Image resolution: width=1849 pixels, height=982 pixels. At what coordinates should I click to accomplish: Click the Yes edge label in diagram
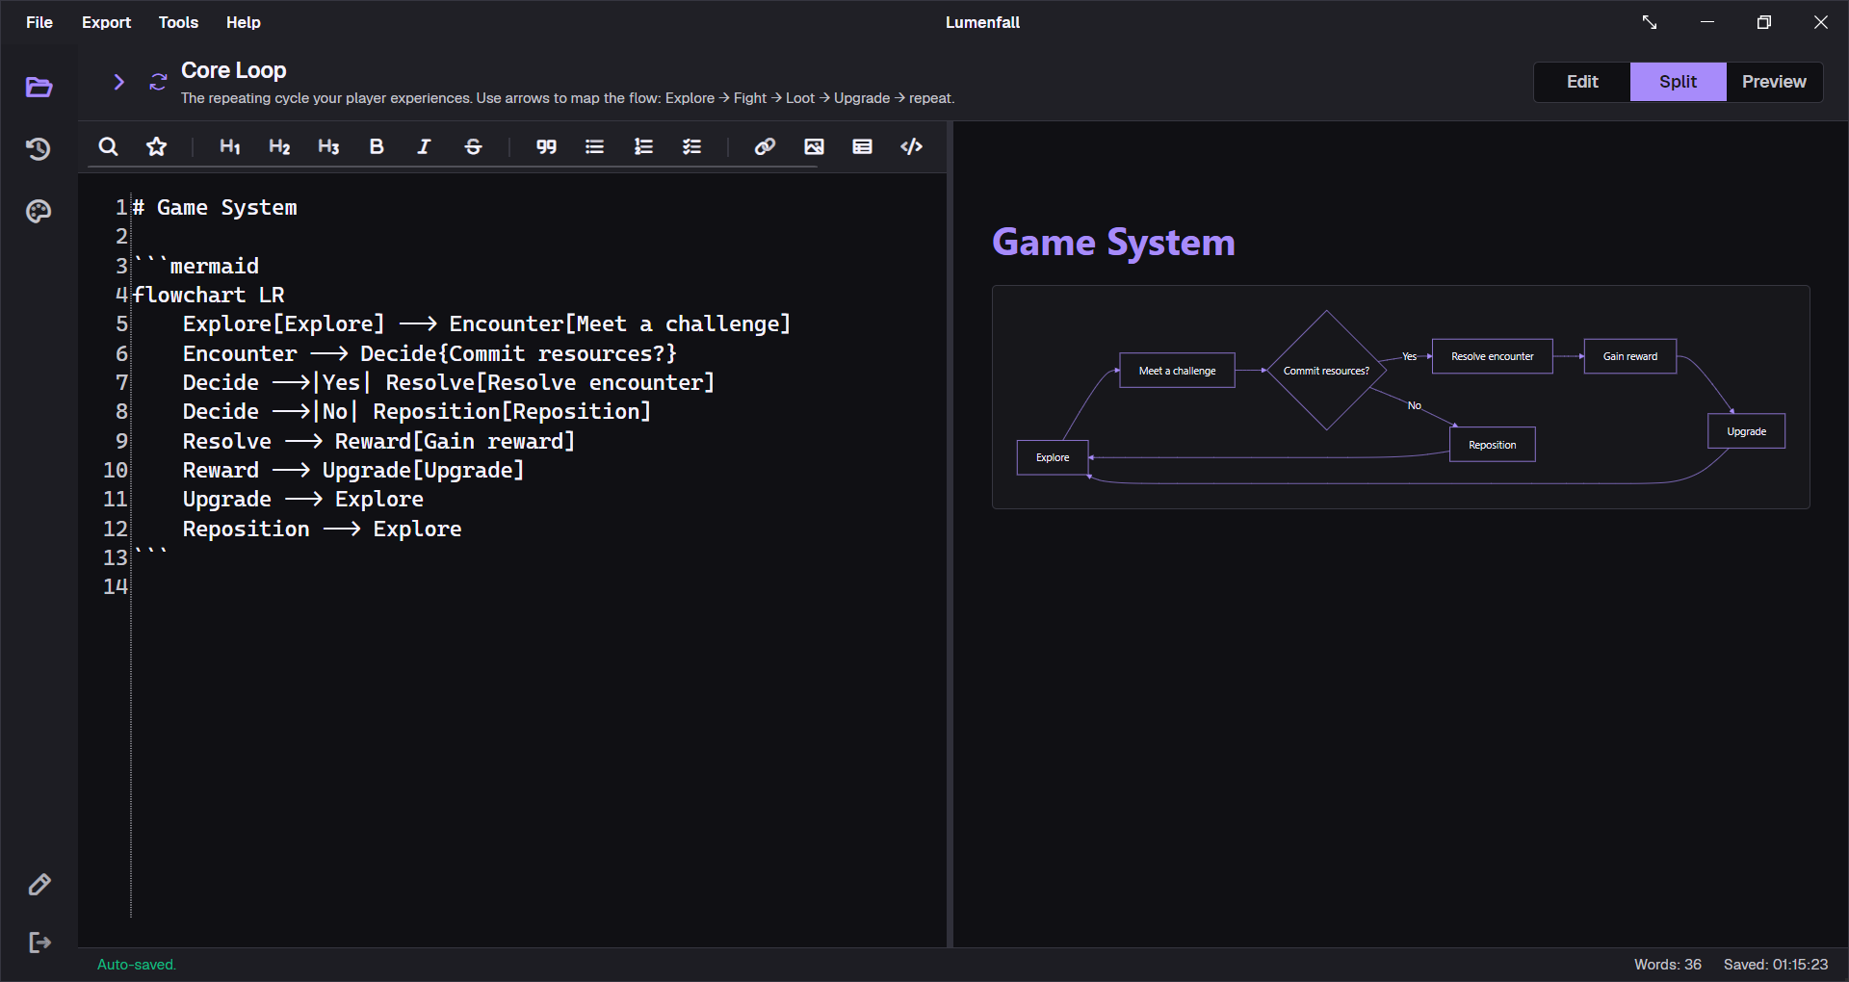click(x=1409, y=356)
